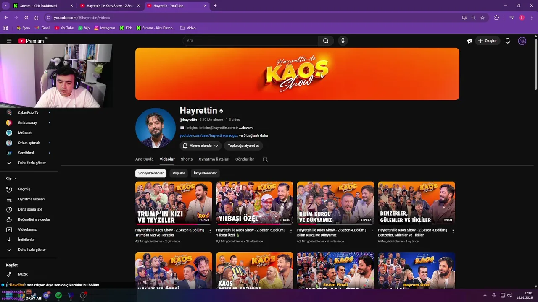Image resolution: width=538 pixels, height=302 pixels.
Task: Click the browser home icon
Action: coord(36,18)
